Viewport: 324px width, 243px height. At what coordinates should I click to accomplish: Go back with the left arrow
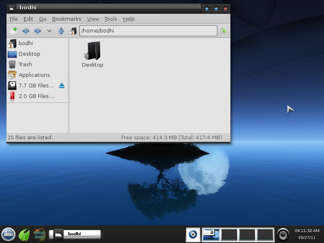point(26,31)
